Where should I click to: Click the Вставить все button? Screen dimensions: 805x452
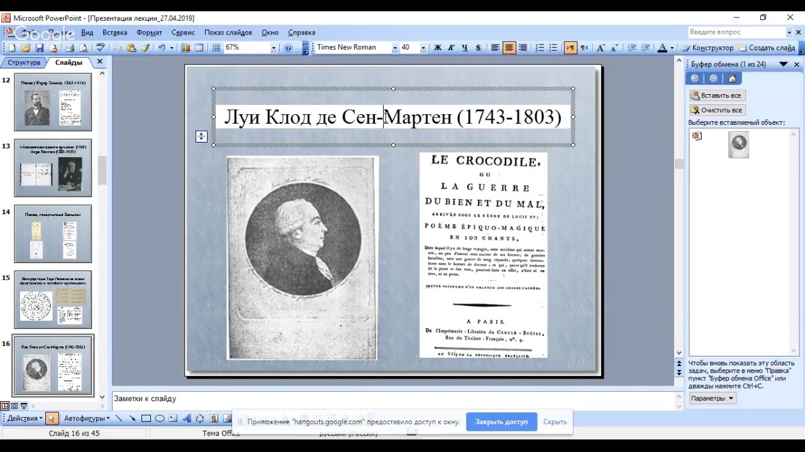click(x=717, y=95)
